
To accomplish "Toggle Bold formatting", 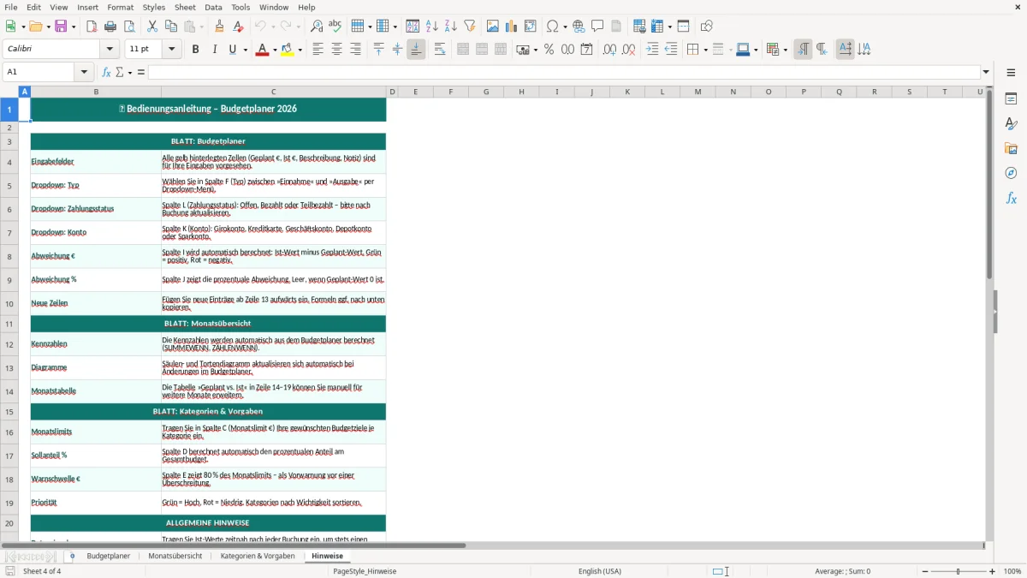I will point(196,50).
